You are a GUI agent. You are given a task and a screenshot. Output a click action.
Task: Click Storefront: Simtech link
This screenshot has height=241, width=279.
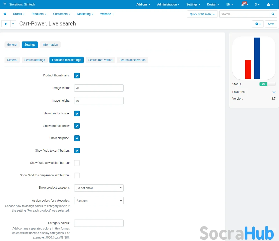[x=22, y=4]
